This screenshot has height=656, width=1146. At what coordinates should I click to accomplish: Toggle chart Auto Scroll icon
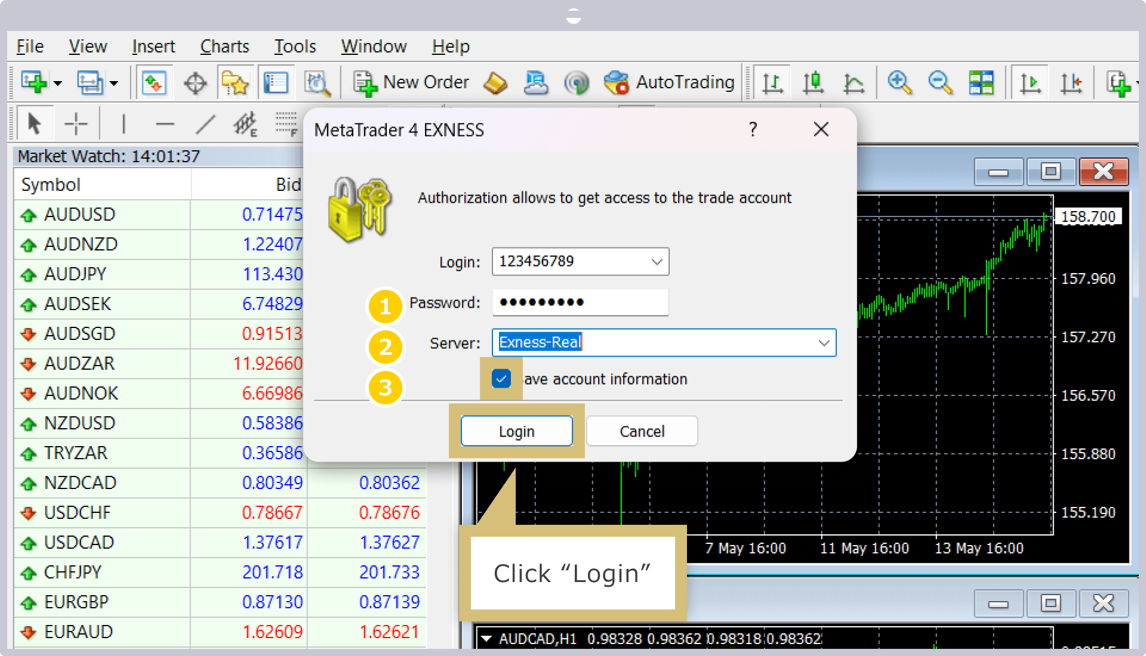pyautogui.click(x=1030, y=83)
